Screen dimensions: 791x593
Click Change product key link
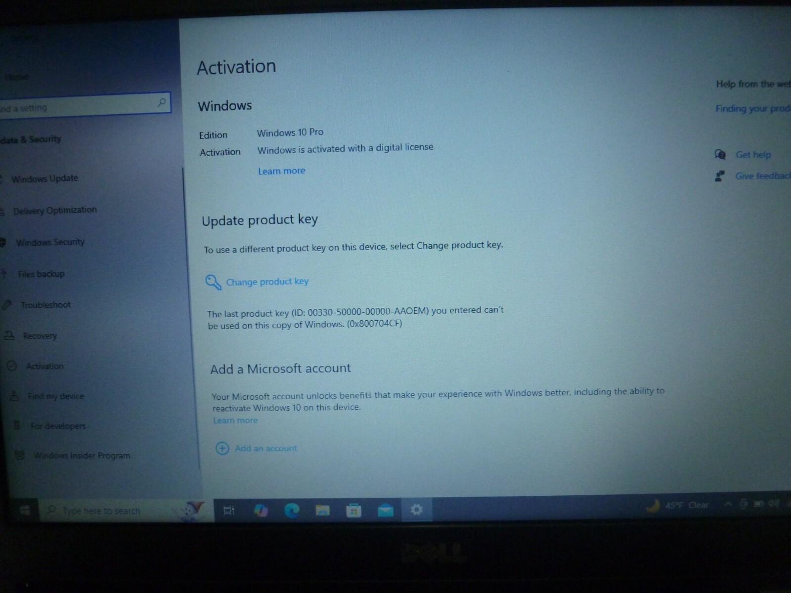pyautogui.click(x=267, y=282)
